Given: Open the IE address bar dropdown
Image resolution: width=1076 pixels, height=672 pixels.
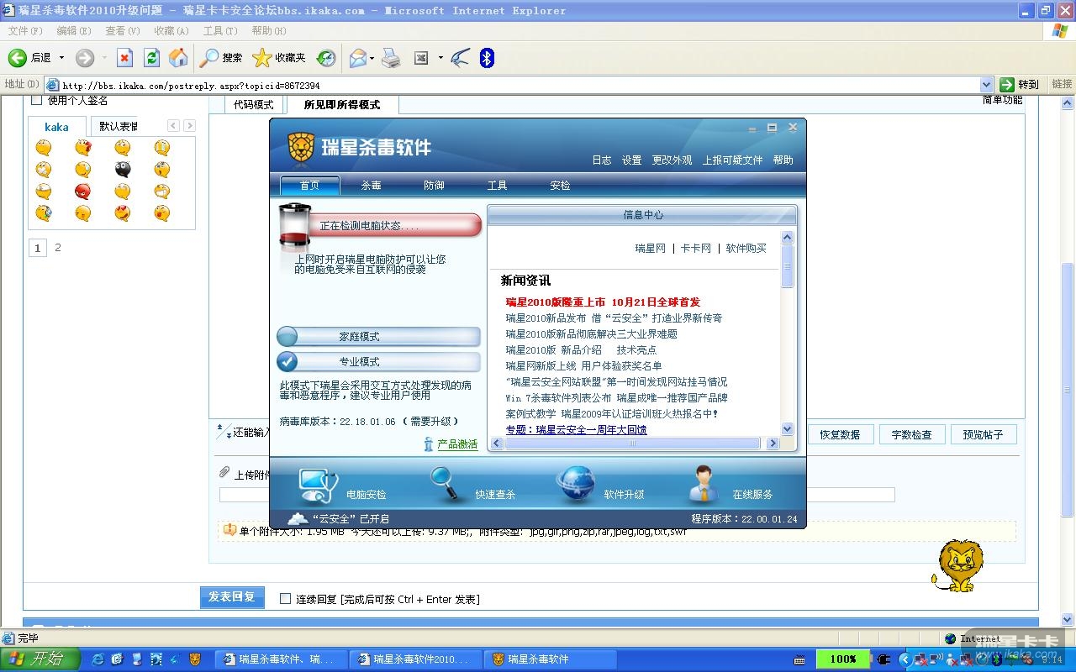Looking at the screenshot, I should tap(987, 85).
